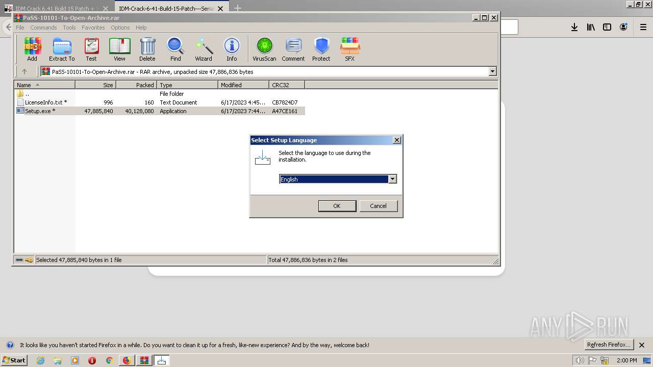Image resolution: width=653 pixels, height=367 pixels.
Task: Click the clock showing 2:00 PM
Action: [626, 360]
